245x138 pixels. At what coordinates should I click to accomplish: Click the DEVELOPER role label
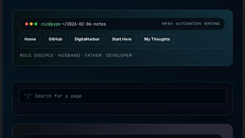(119, 56)
